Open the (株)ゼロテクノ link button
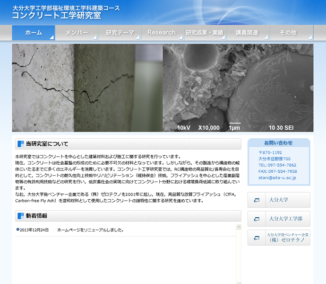Screen dimensions: 326x284 (279, 238)
